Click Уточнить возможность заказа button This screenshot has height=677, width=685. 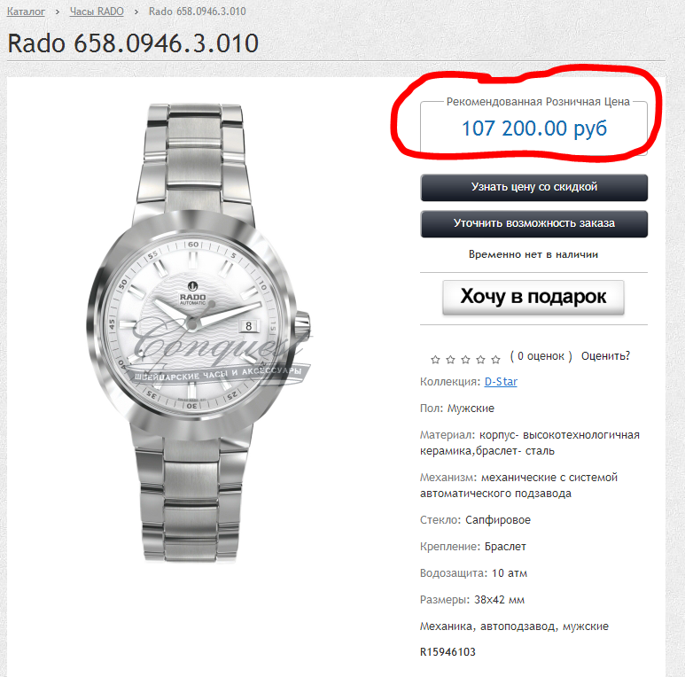[533, 223]
